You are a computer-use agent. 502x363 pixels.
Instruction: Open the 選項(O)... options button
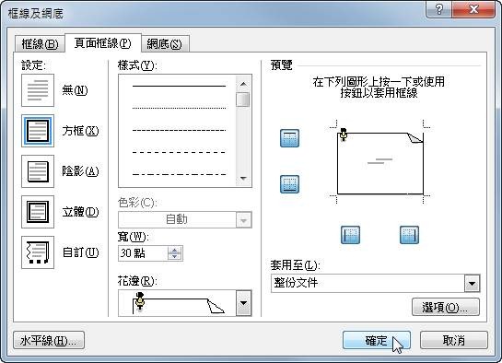point(446,308)
